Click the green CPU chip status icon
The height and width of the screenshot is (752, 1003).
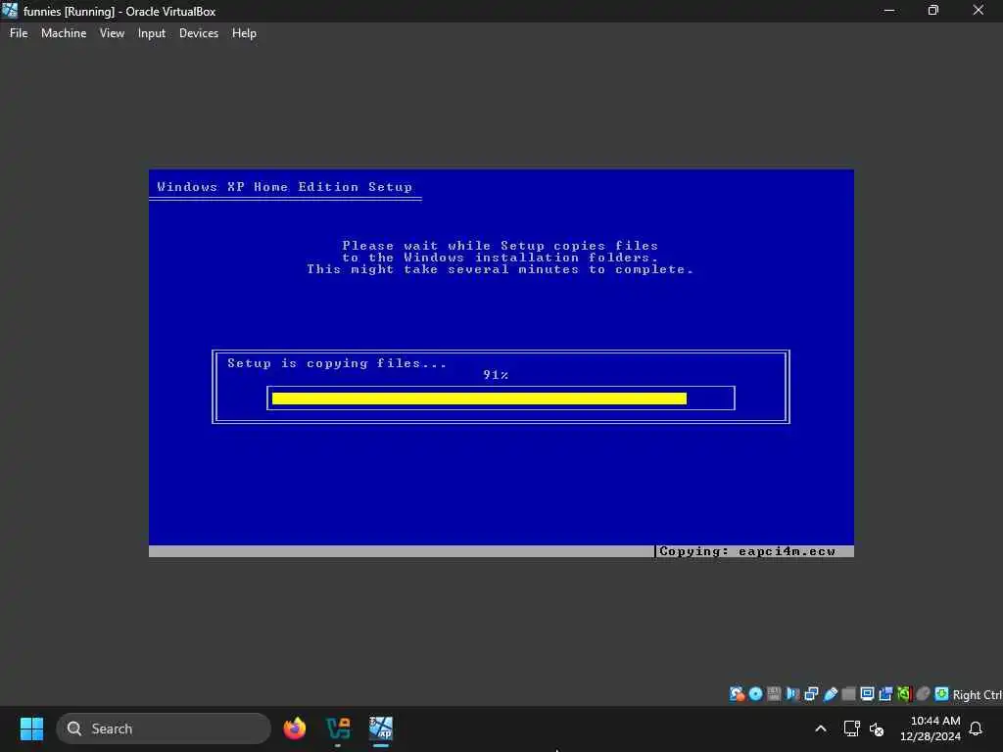[x=904, y=694]
